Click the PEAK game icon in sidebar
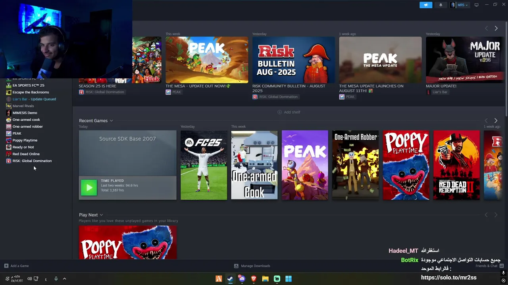The width and height of the screenshot is (508, 285). point(9,133)
